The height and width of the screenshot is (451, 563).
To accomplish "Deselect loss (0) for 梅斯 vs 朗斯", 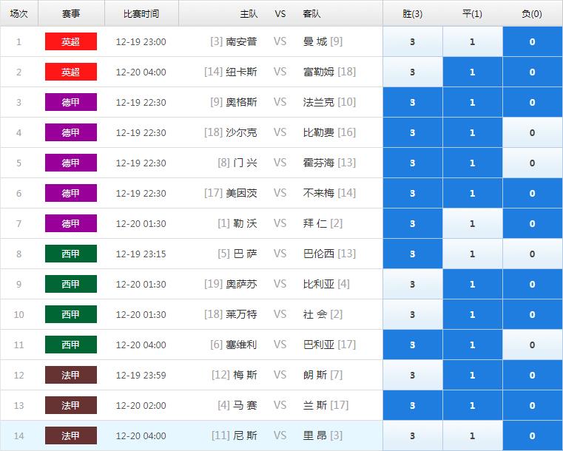I will (533, 376).
